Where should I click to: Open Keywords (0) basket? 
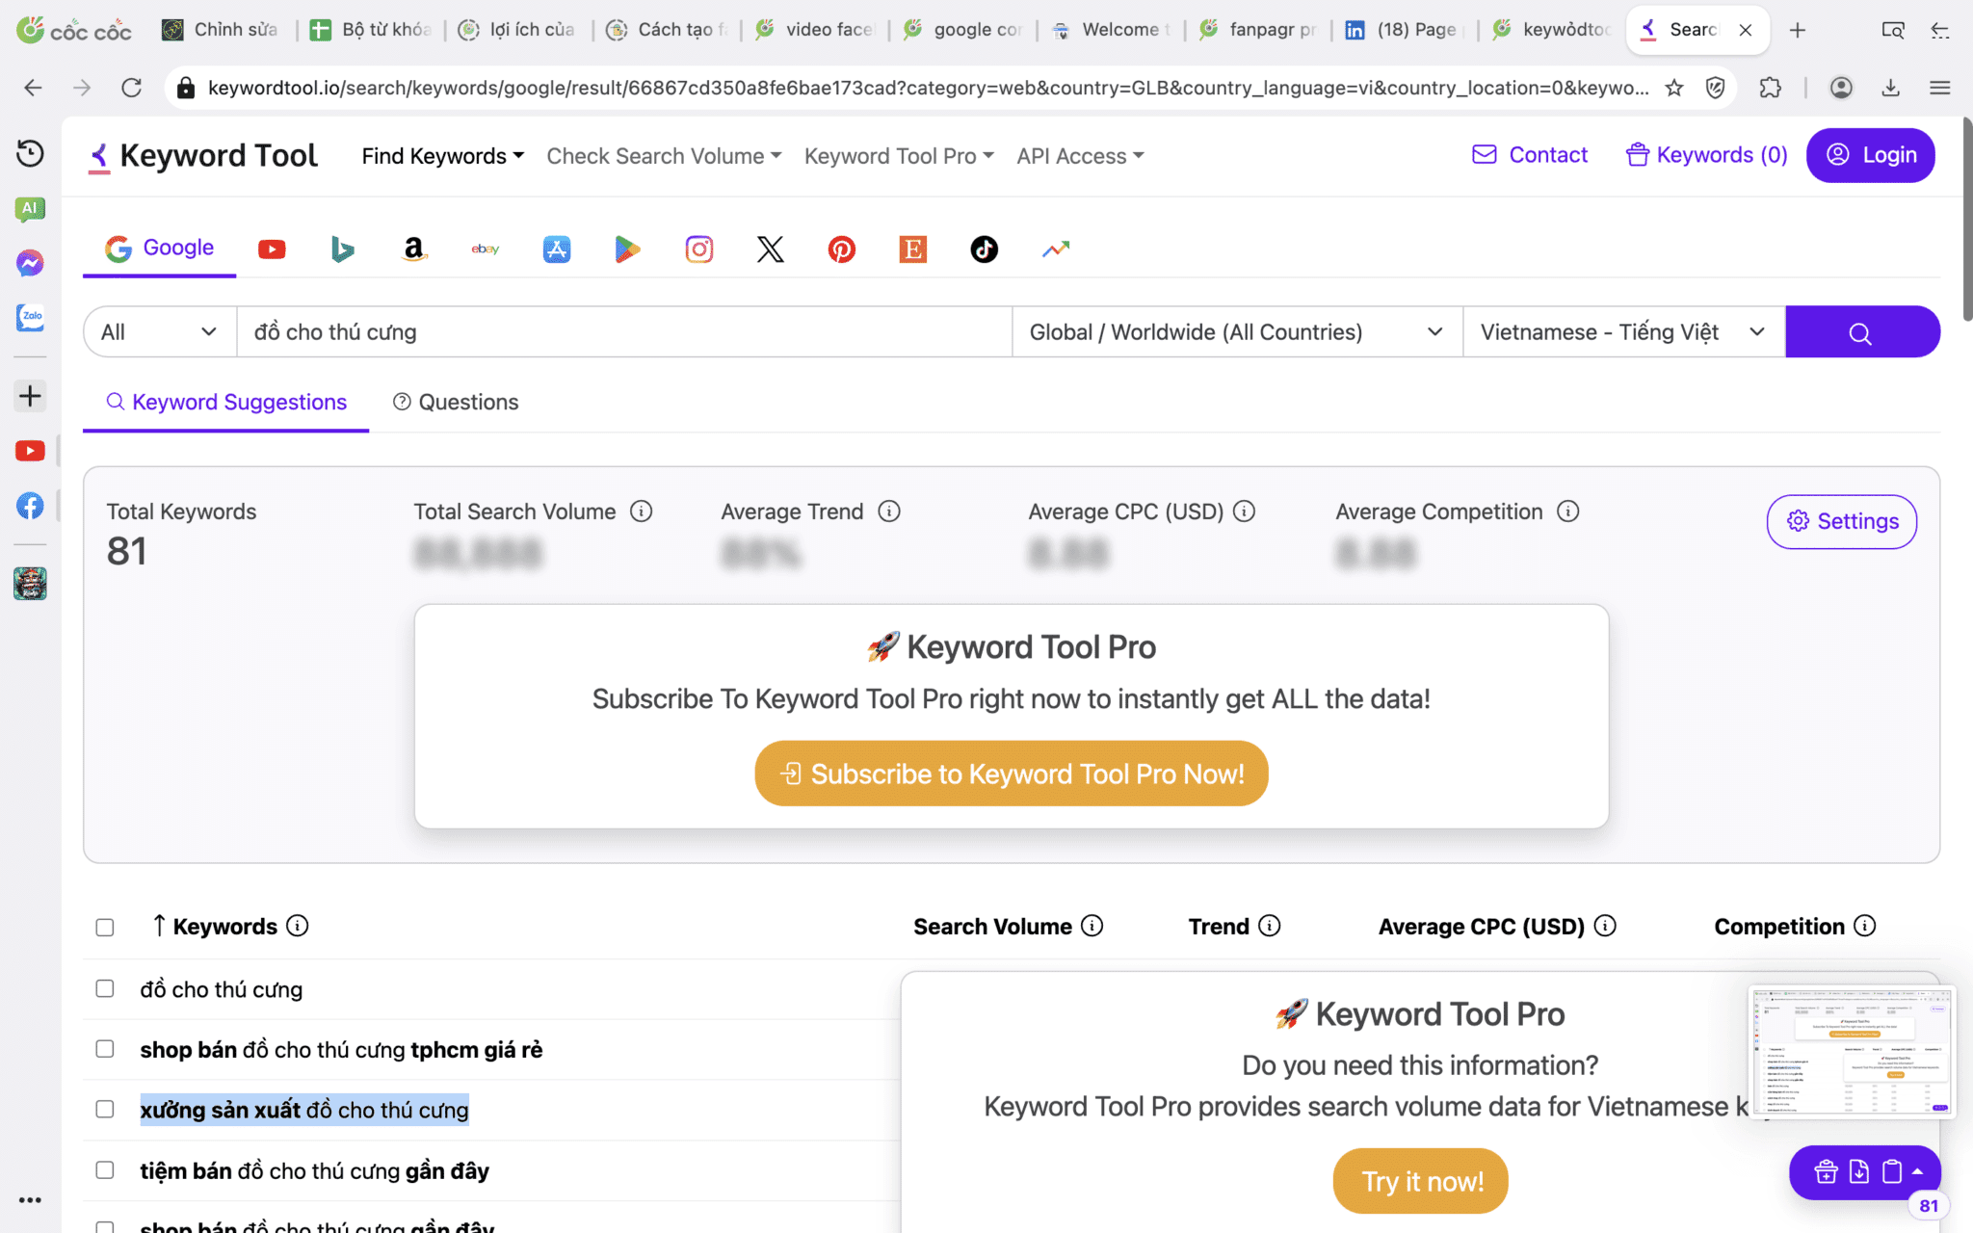point(1706,155)
